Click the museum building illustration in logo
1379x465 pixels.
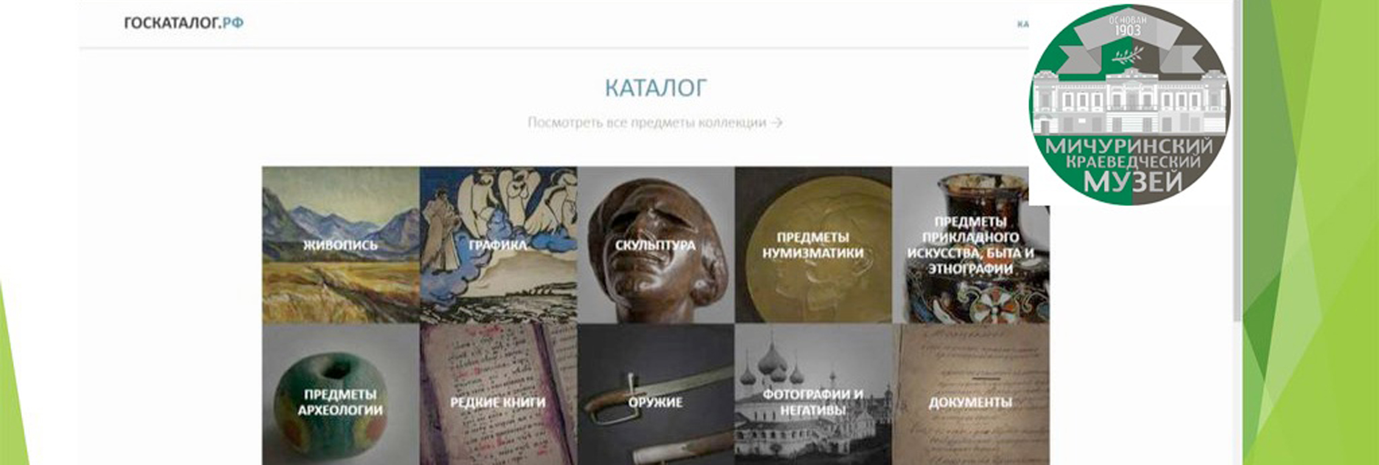click(1129, 102)
